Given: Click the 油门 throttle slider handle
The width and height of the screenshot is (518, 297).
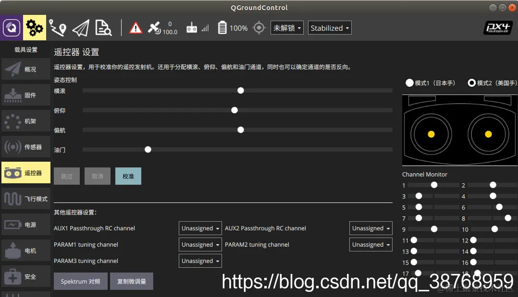Looking at the screenshot, I should tap(148, 149).
